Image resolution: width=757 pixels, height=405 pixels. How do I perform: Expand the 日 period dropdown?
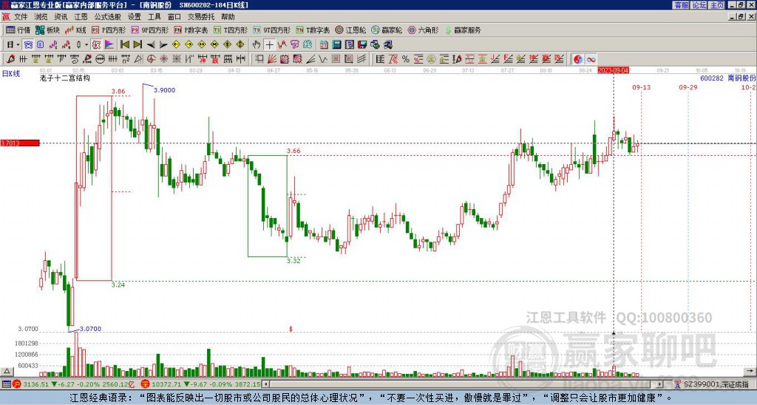[x=18, y=45]
